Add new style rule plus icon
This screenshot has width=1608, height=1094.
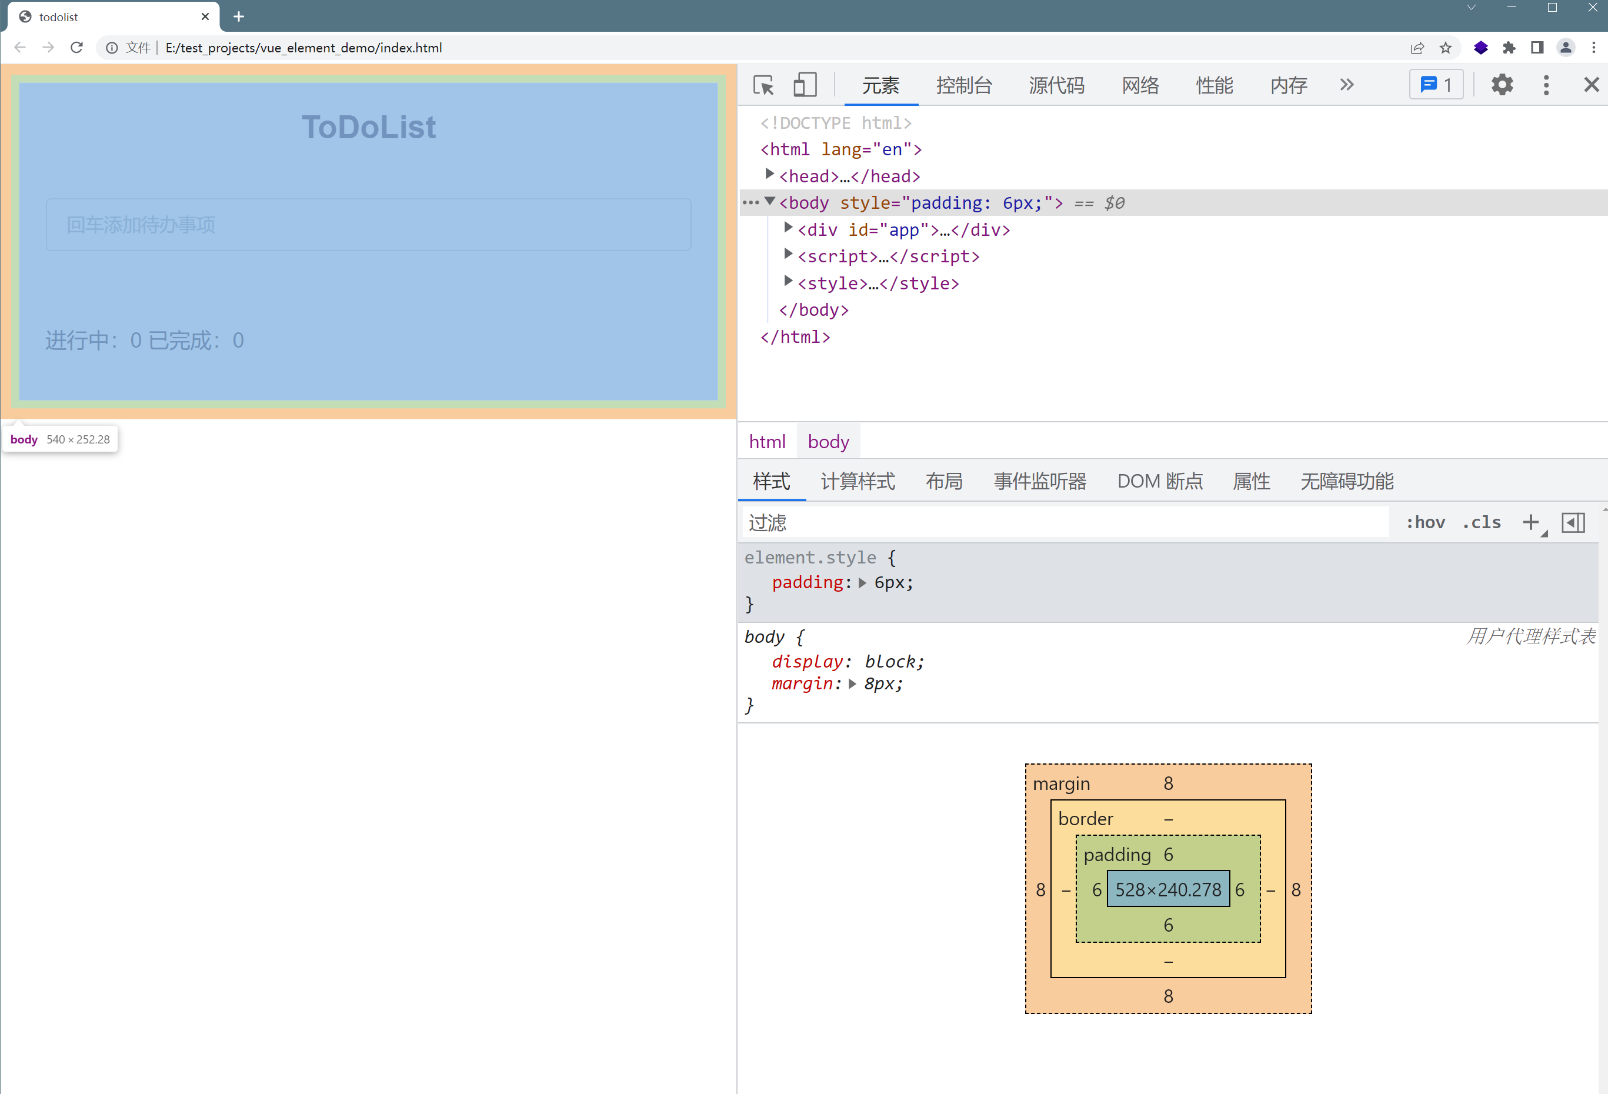(x=1530, y=522)
